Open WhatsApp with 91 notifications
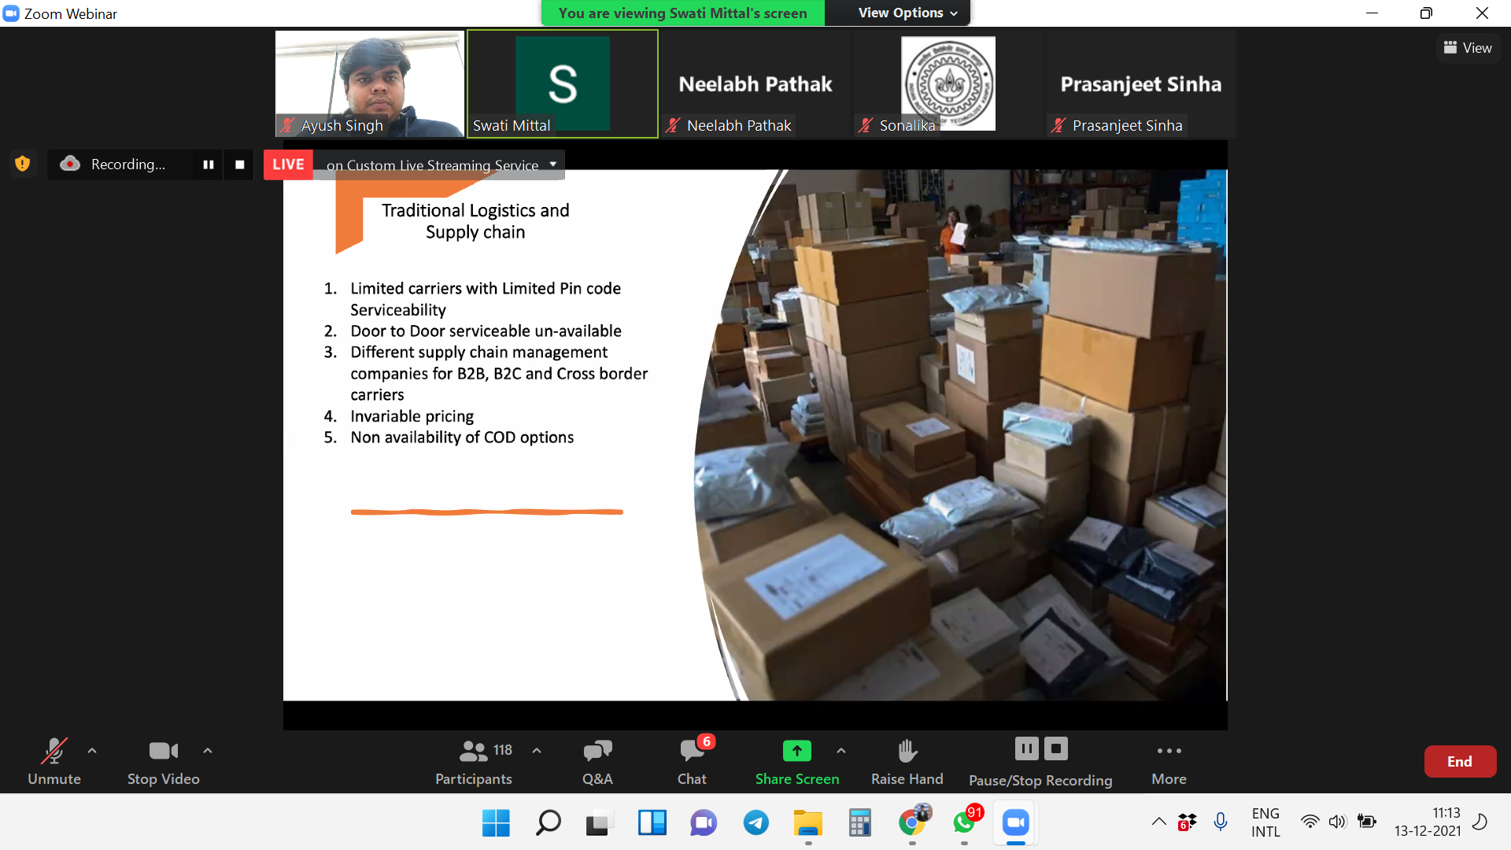This screenshot has height=850, width=1511. [x=965, y=823]
